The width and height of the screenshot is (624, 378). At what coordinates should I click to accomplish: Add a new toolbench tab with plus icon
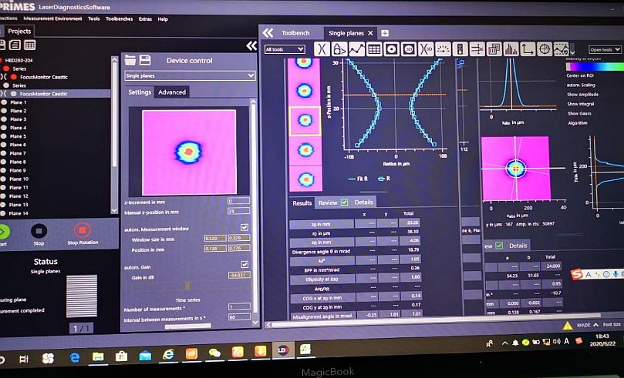pos(385,33)
